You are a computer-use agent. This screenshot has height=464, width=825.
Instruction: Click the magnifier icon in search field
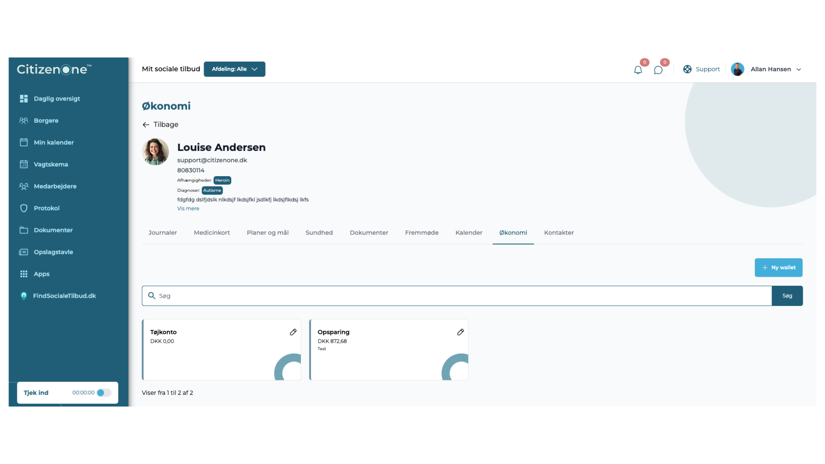[152, 296]
